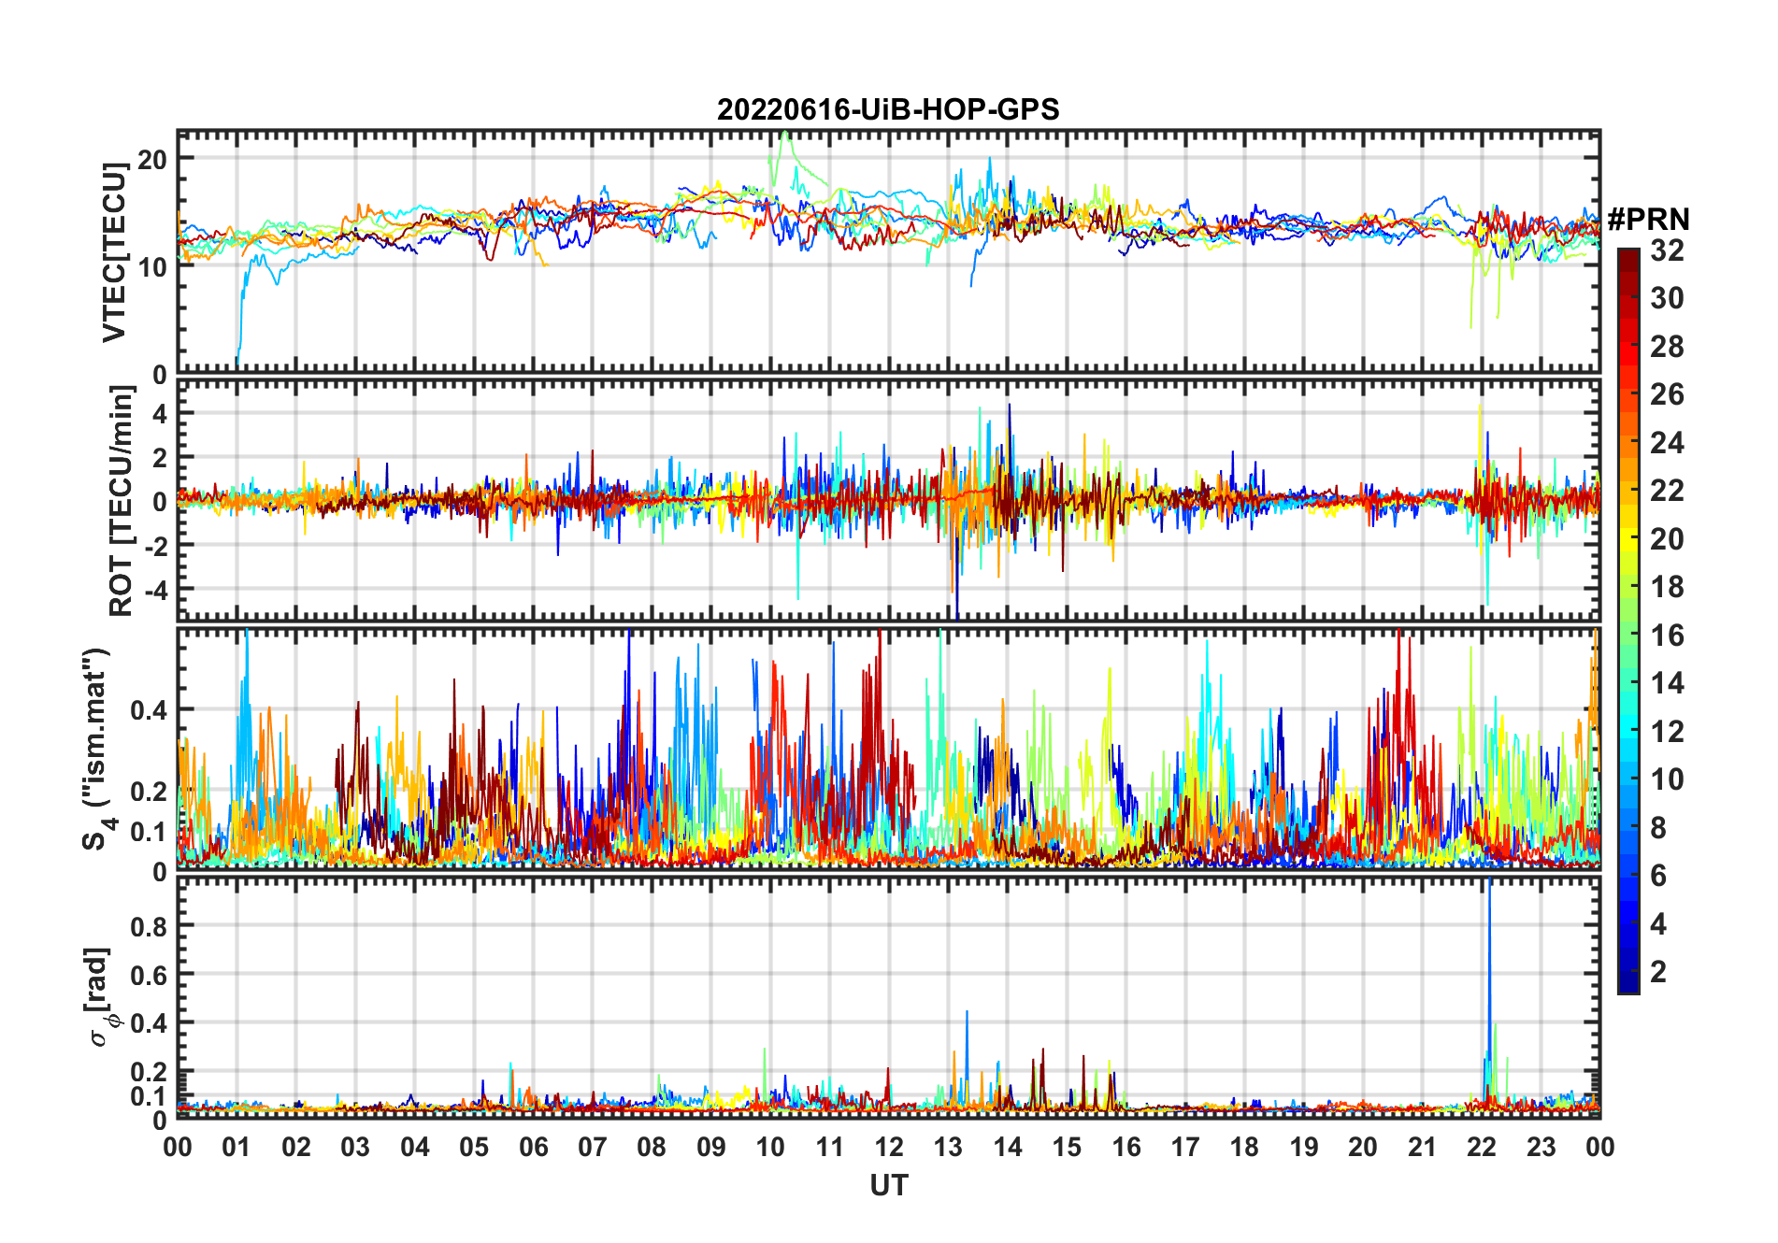The width and height of the screenshot is (1778, 1243).
Task: Click the #PRN colorbar heading
Action: tap(1648, 220)
